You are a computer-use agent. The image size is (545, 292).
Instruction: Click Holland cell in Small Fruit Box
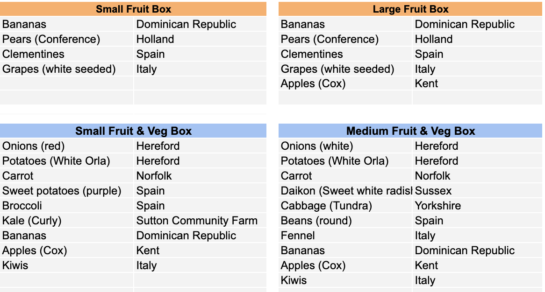[x=200, y=39]
